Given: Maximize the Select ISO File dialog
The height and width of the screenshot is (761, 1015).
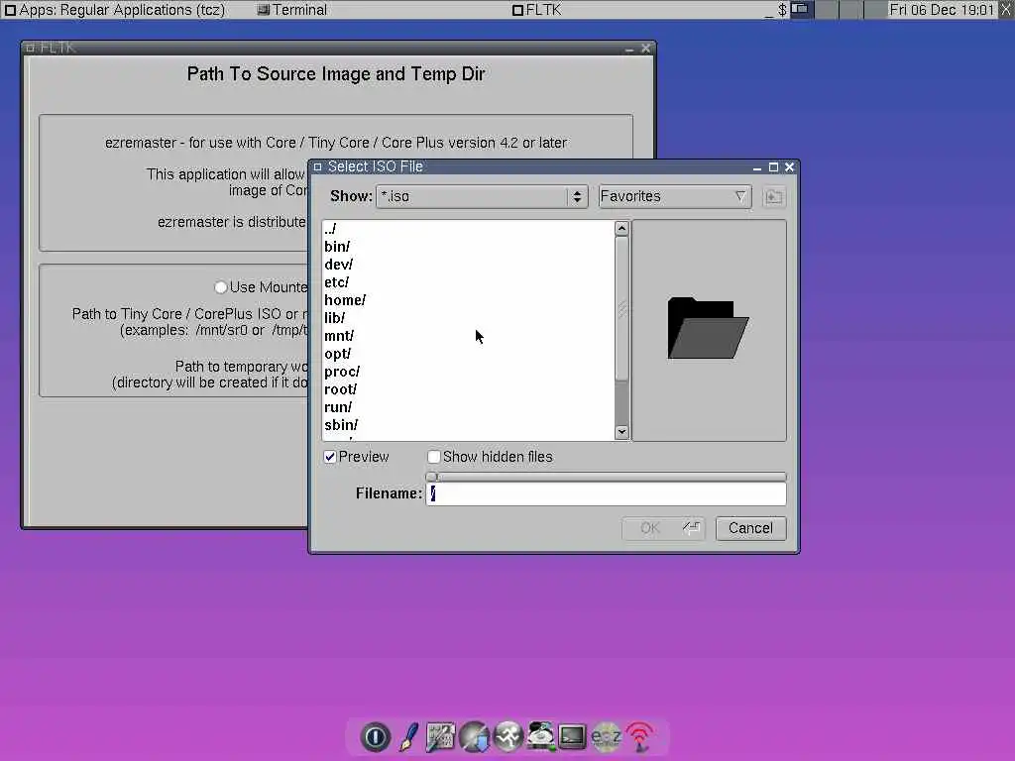Looking at the screenshot, I should 773,166.
